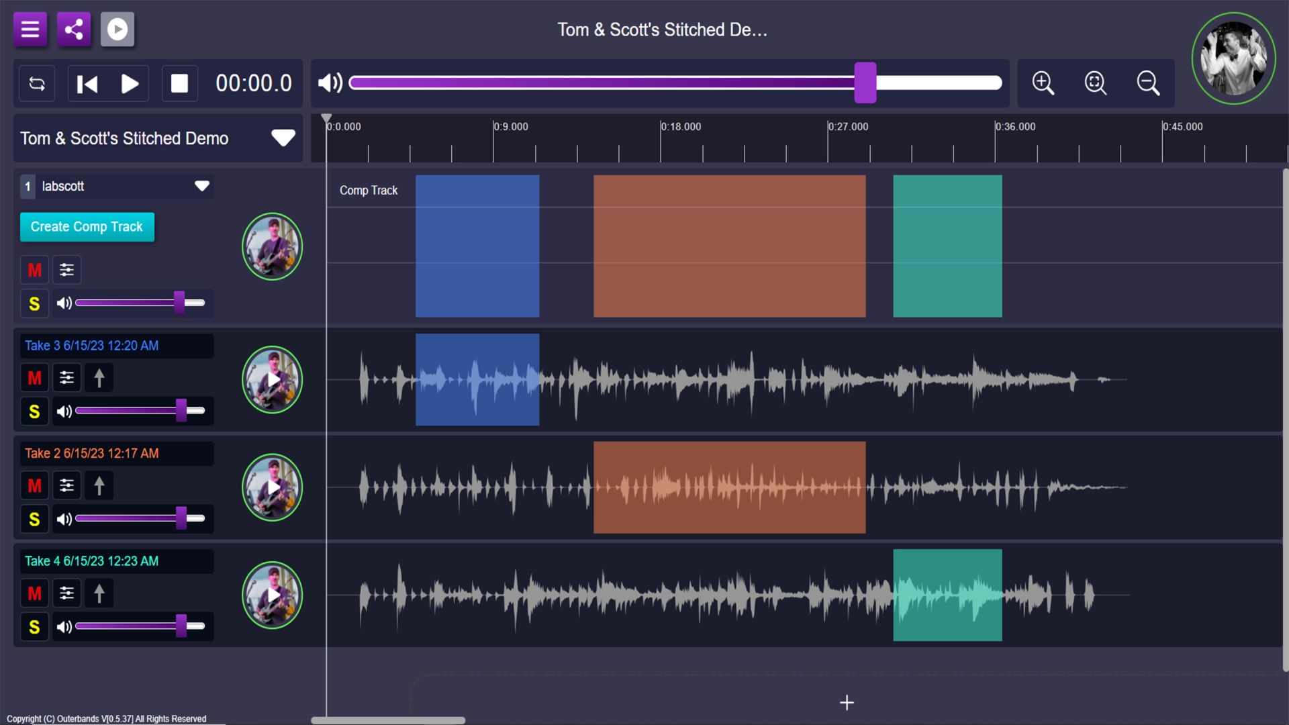Viewport: 1289px width, 725px height.
Task: Promote Take 4 with the up arrow
Action: (x=99, y=593)
